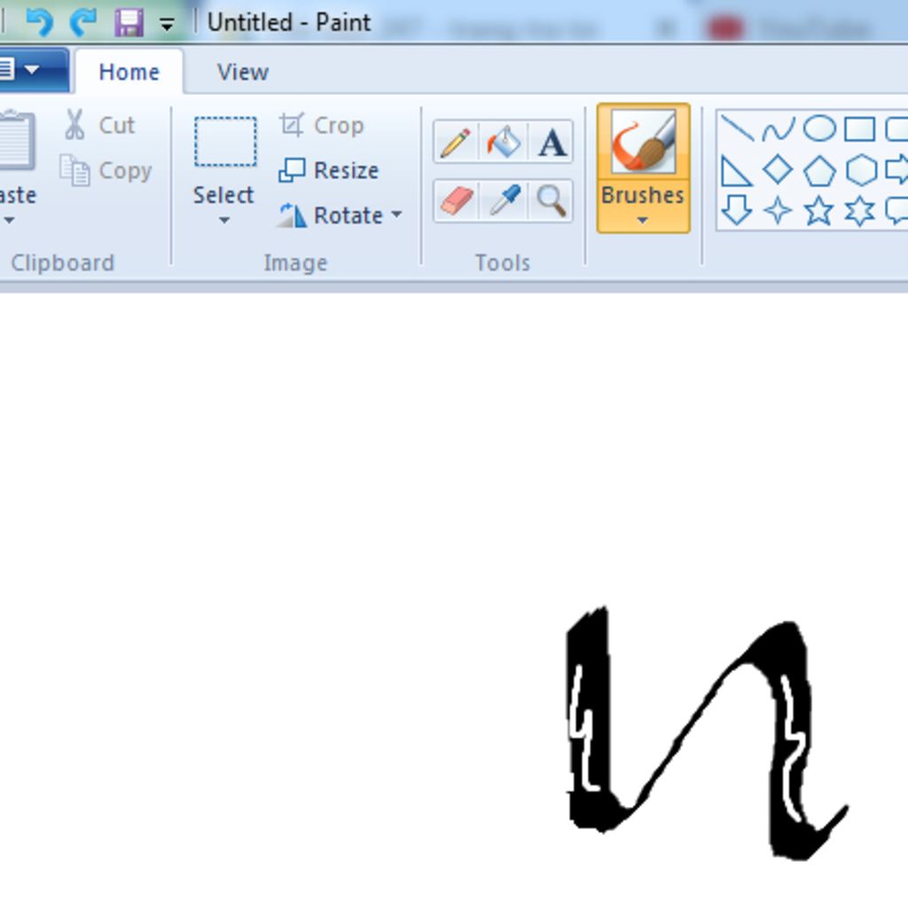Open the Resize dialog

tap(329, 170)
